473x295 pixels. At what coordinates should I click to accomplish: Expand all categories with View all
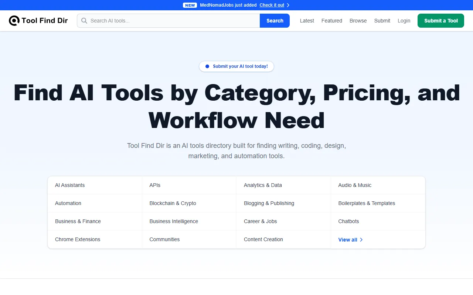point(348,240)
